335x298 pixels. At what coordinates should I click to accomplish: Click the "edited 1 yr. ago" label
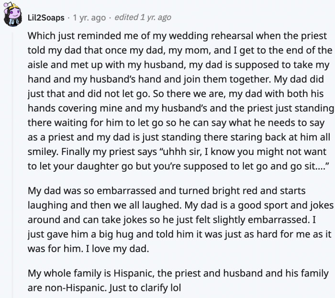[x=143, y=18]
